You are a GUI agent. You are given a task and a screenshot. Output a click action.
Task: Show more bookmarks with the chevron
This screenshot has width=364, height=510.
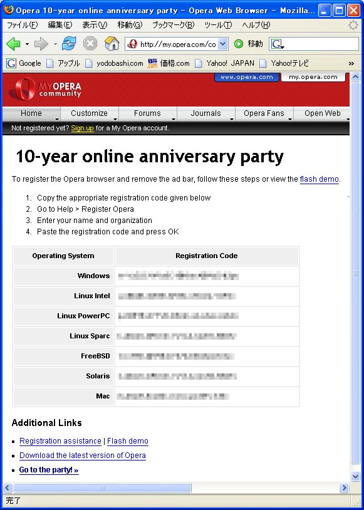point(351,63)
